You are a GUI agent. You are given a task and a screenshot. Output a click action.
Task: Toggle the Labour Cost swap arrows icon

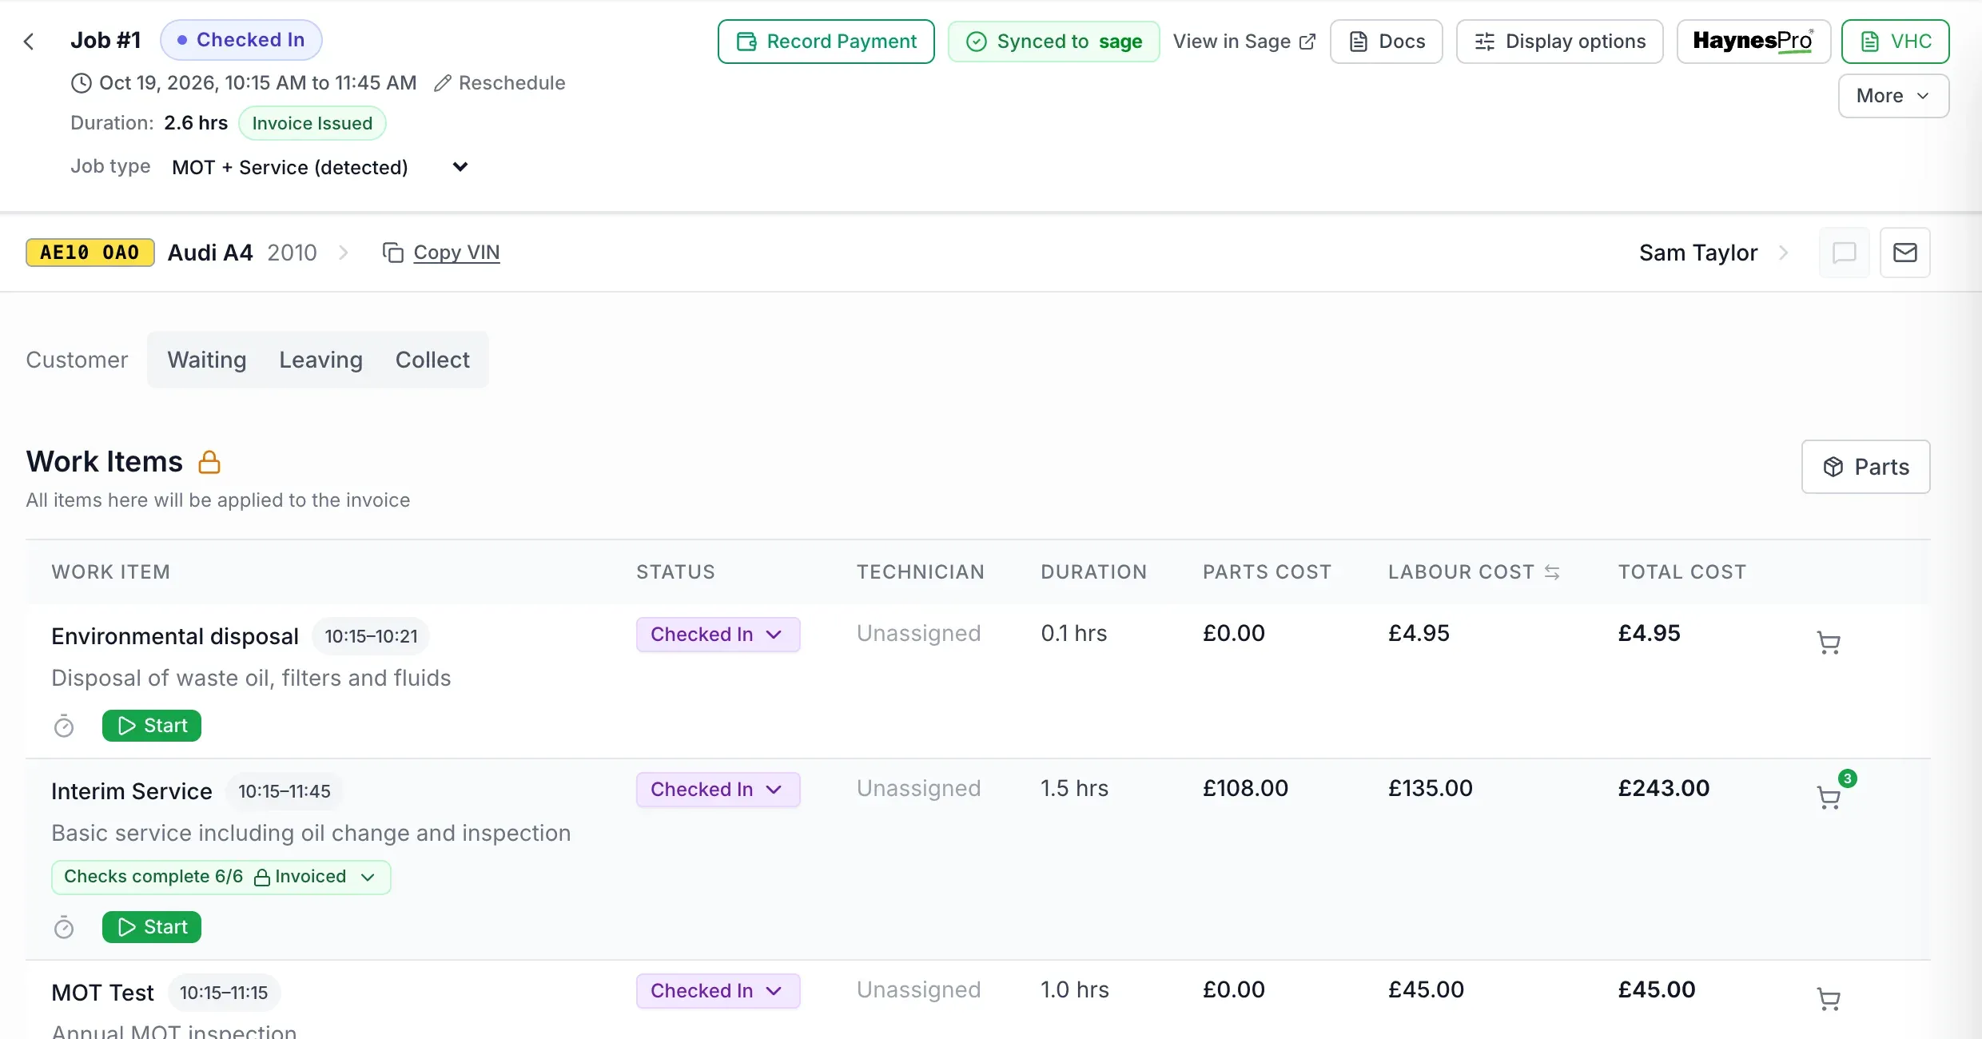[1552, 572]
